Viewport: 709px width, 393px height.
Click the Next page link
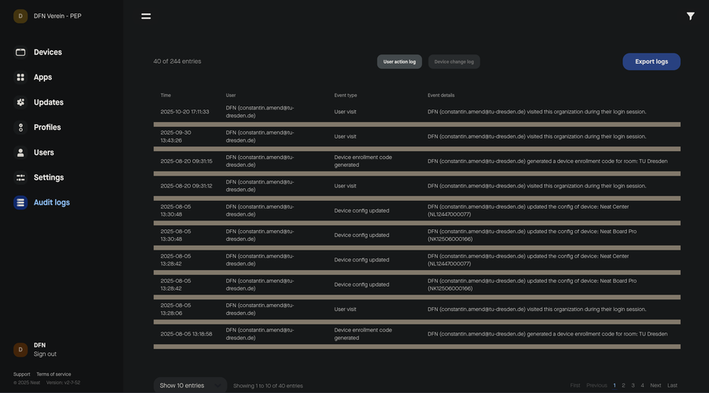click(x=655, y=385)
